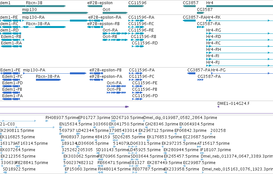Click protein CG3857-PA
The width and height of the screenshot is (273, 174).
coord(199,70)
